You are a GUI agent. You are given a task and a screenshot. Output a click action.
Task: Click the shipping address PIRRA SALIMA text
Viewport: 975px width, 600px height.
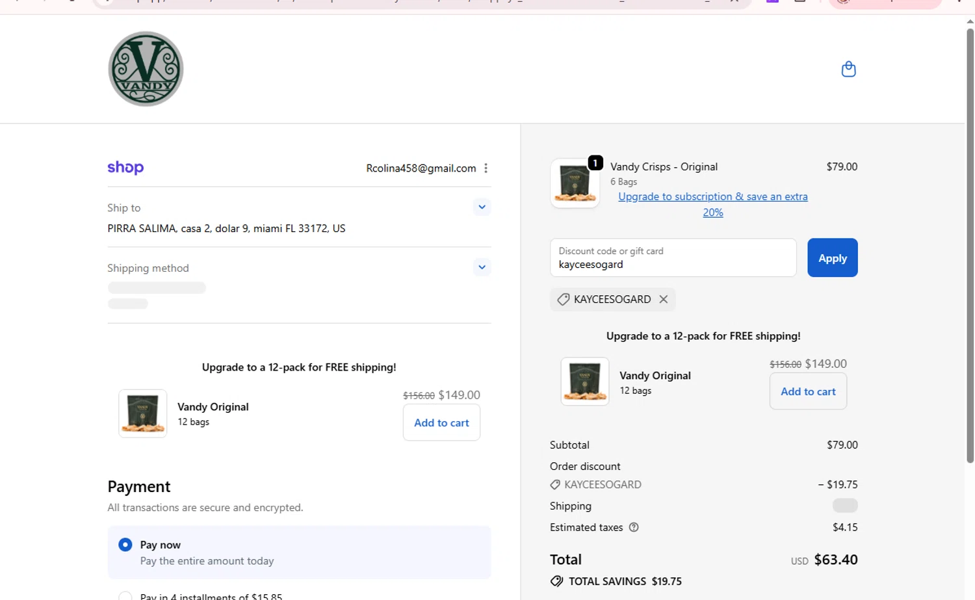click(226, 229)
